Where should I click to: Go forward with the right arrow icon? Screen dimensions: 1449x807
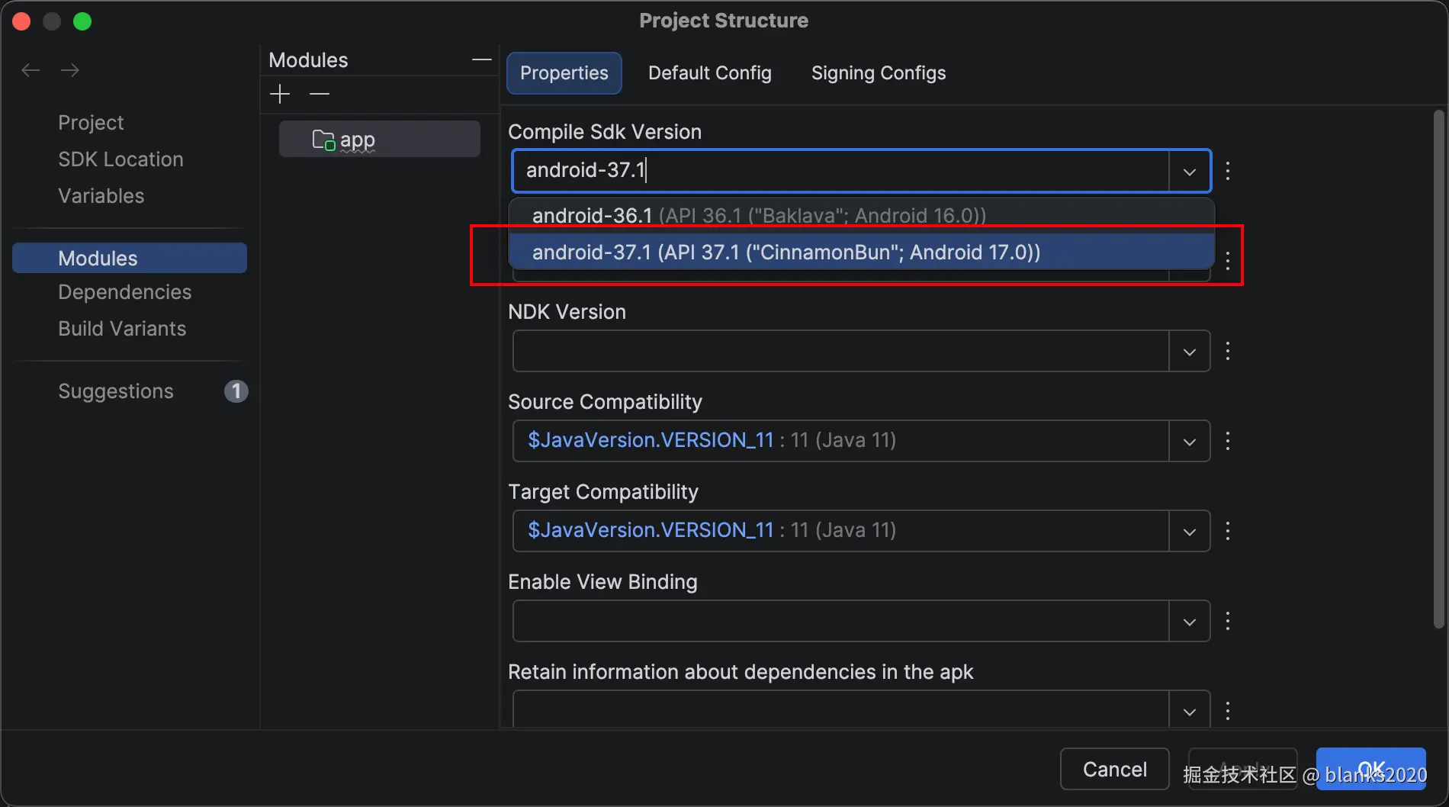[70, 70]
